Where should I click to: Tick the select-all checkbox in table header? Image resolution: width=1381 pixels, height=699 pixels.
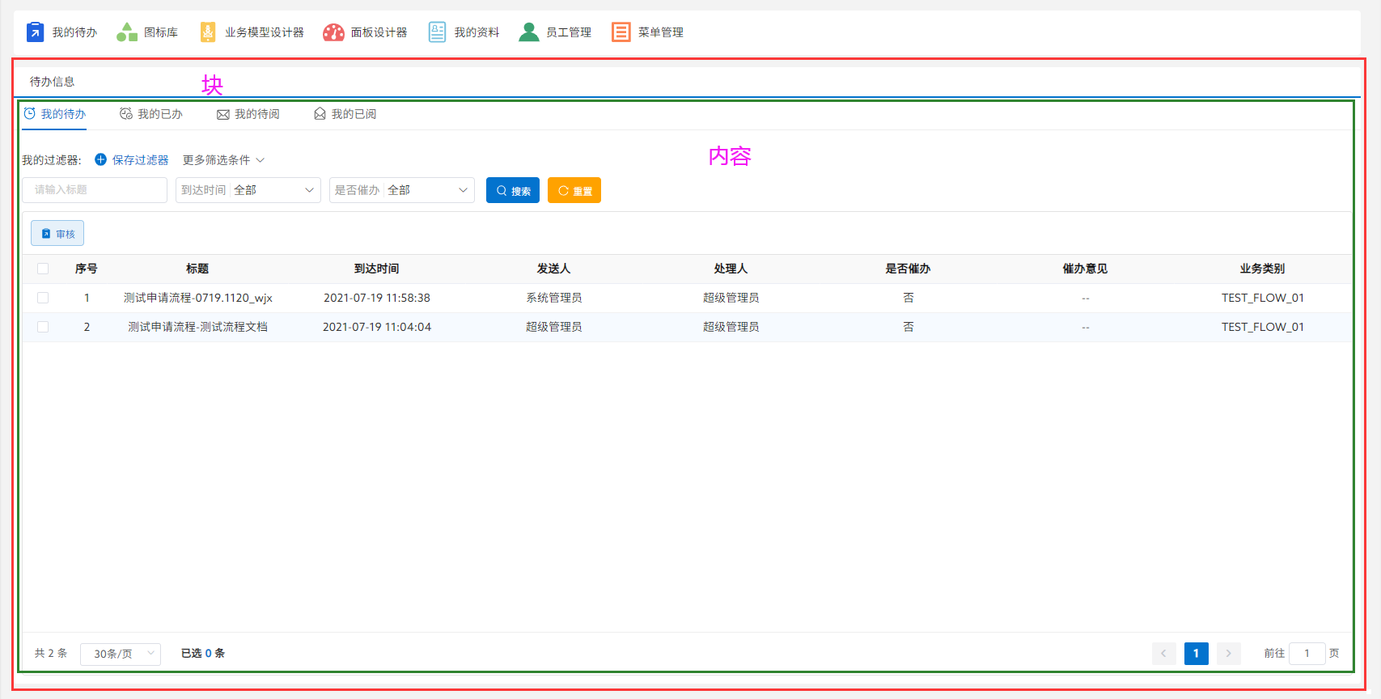pos(43,269)
